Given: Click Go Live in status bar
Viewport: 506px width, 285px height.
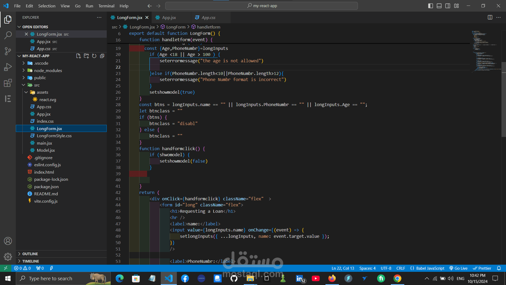Looking at the screenshot, I should click(459, 268).
